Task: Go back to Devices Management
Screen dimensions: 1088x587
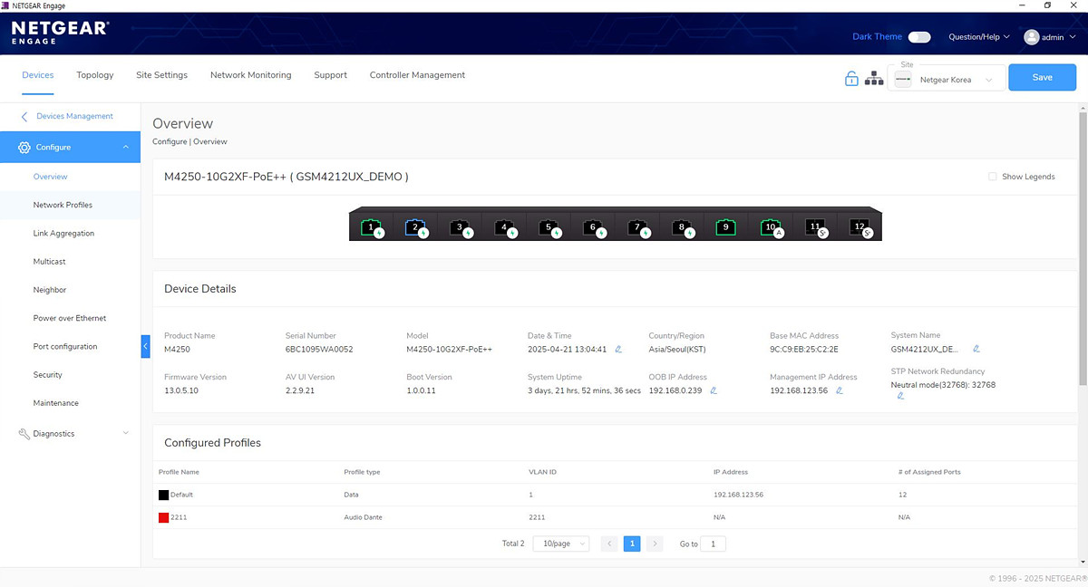Action: point(67,116)
